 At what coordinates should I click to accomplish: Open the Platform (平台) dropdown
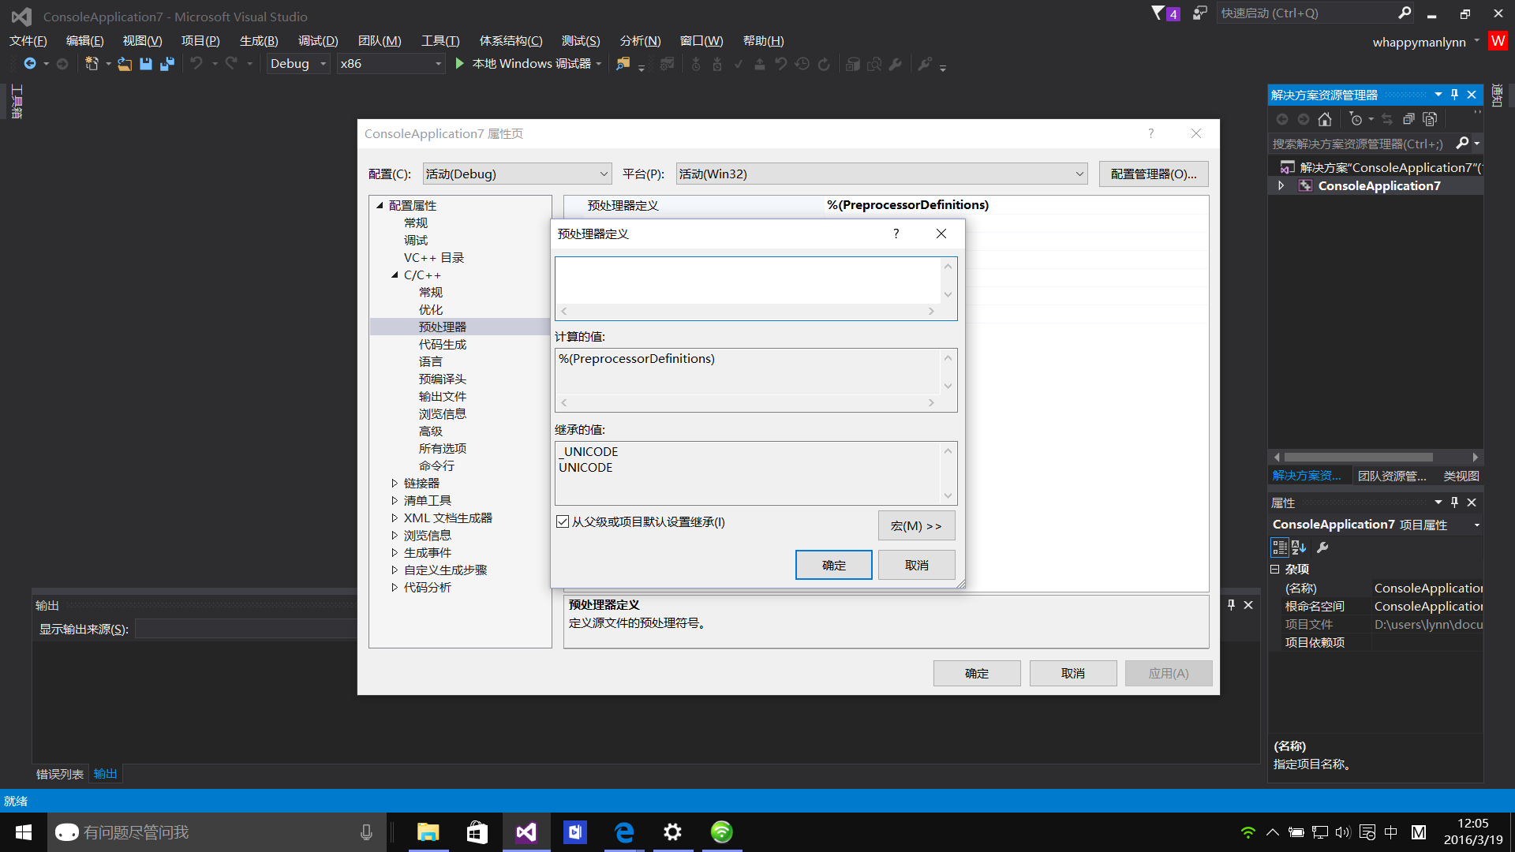881,174
